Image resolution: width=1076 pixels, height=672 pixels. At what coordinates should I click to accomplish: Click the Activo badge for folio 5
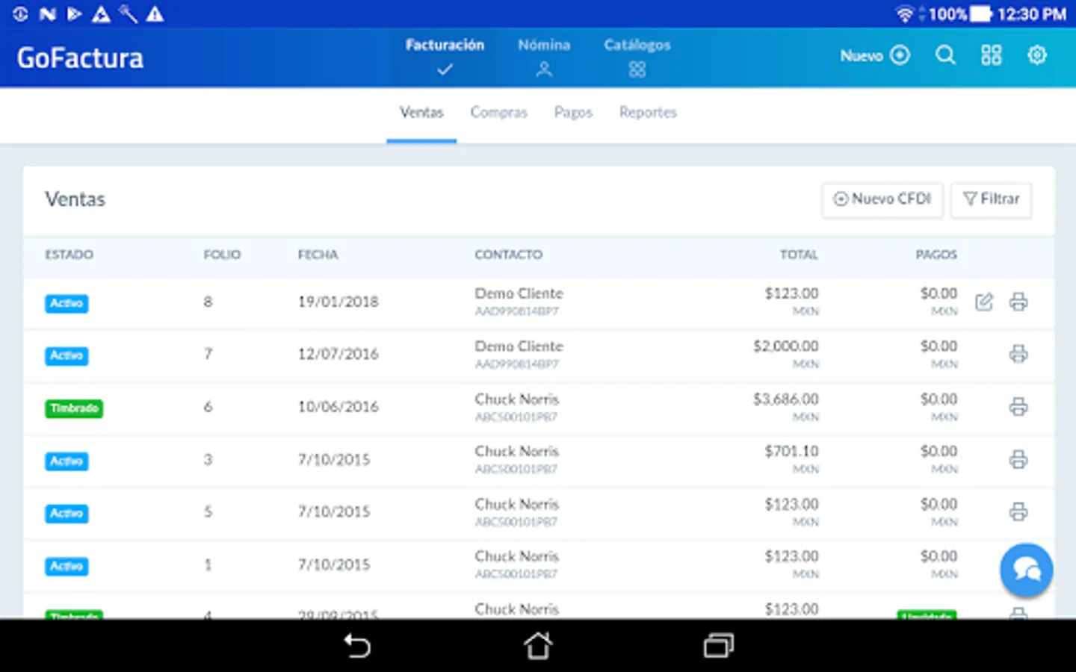pyautogui.click(x=67, y=514)
